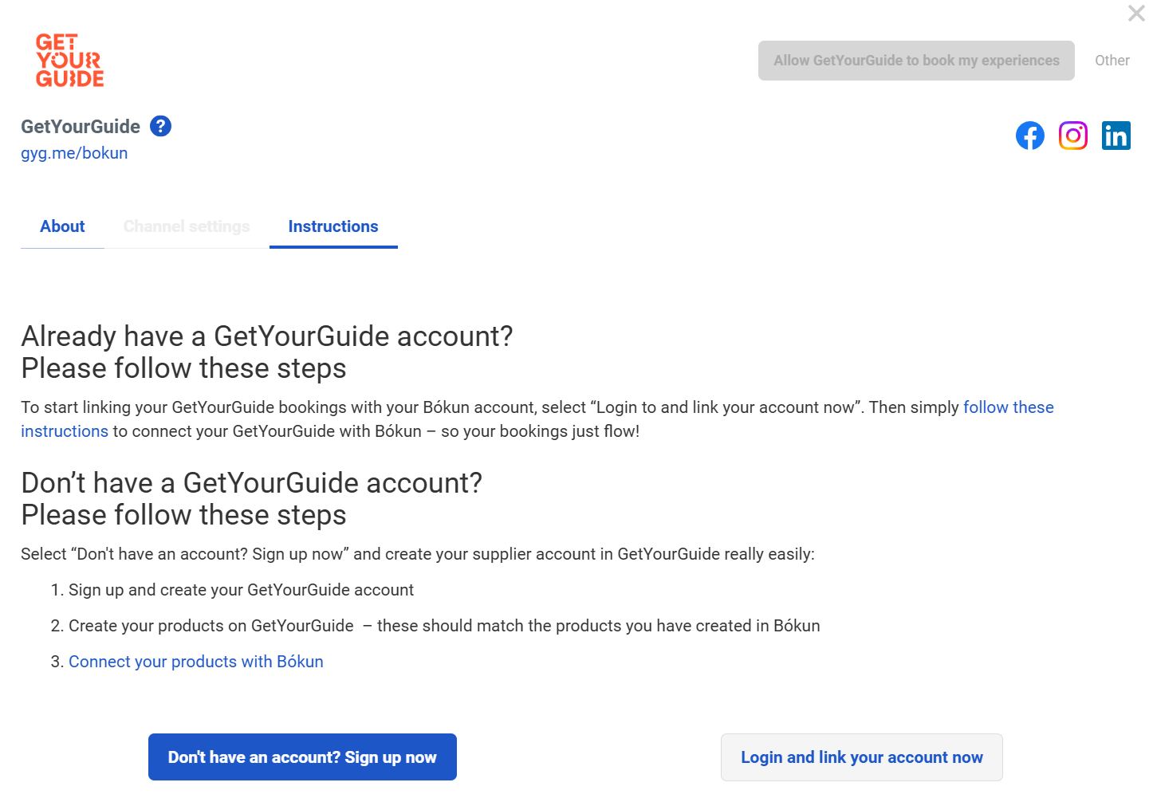
Task: Click 'Don't have an account? Sign up now'
Action: 302,757
